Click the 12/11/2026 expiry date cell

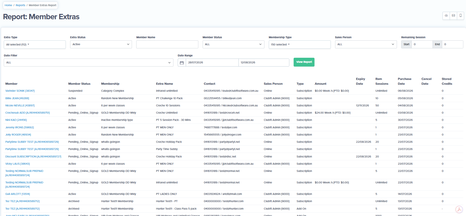coord(362,106)
